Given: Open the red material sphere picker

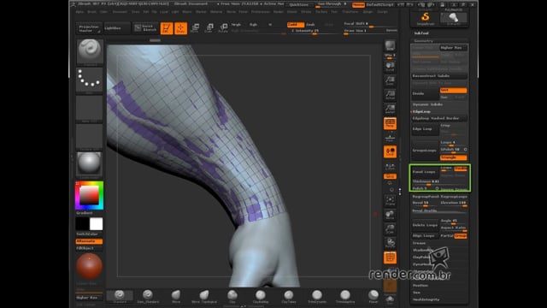Looking at the screenshot, I should click(89, 266).
